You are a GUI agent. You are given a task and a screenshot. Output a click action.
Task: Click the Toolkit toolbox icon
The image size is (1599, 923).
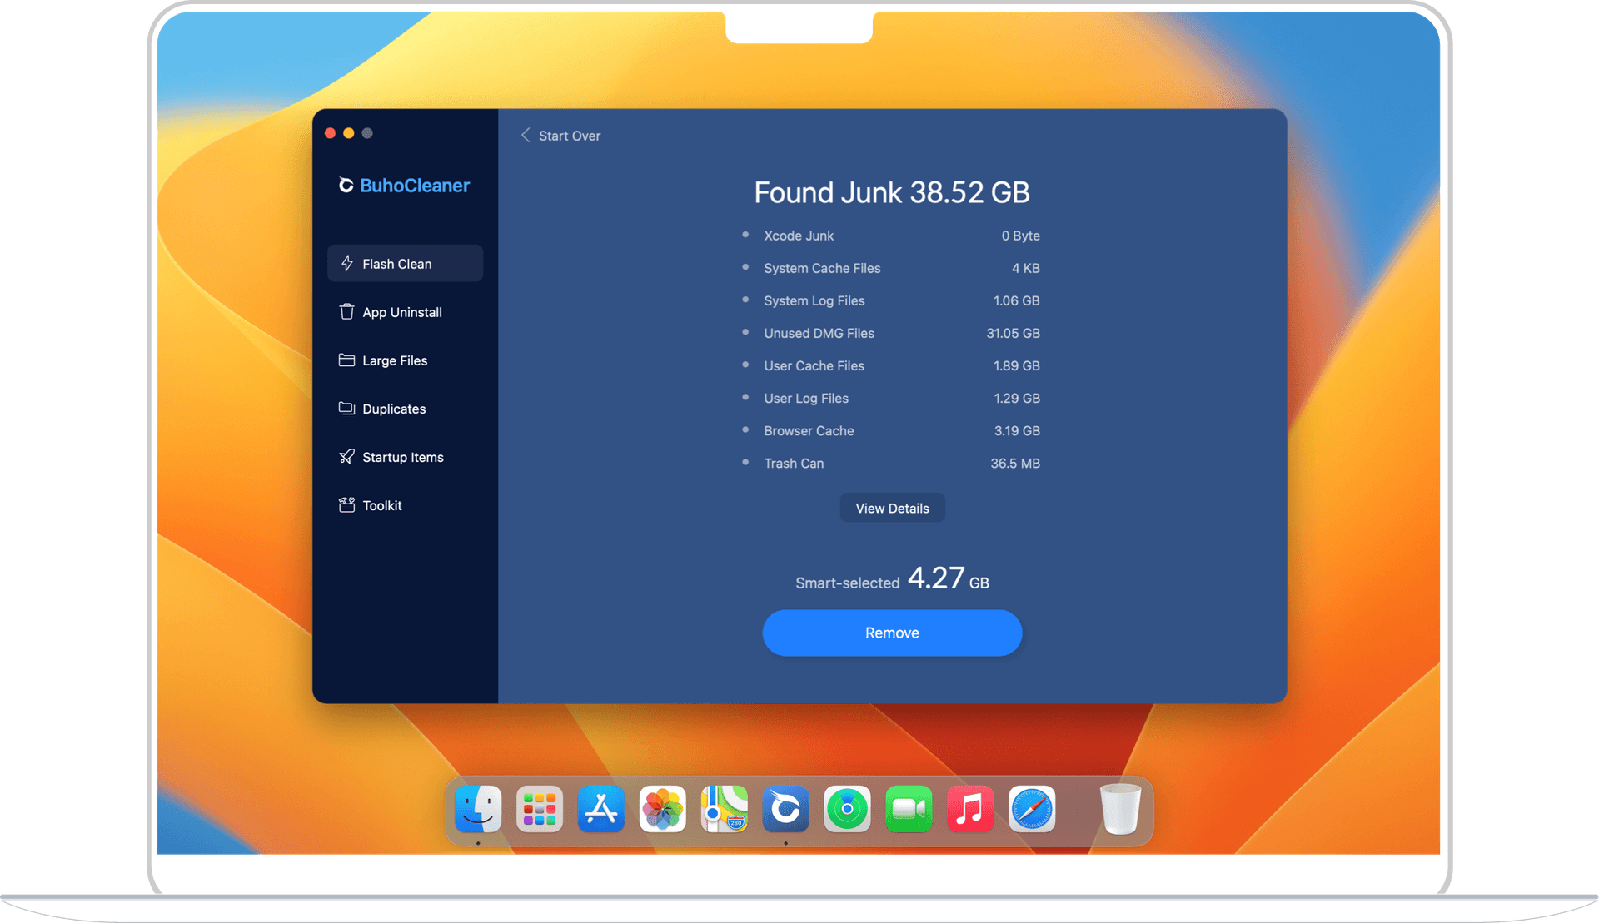pyautogui.click(x=347, y=505)
